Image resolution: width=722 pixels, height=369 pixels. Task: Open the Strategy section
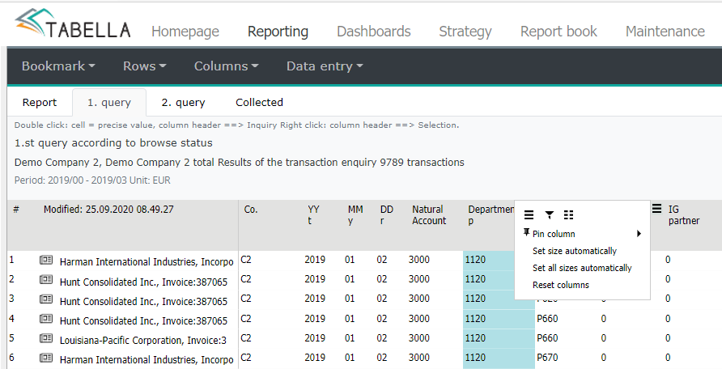[465, 32]
